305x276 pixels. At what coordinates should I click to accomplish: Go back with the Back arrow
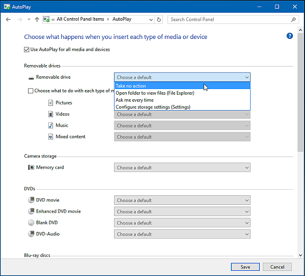[x=8, y=19]
